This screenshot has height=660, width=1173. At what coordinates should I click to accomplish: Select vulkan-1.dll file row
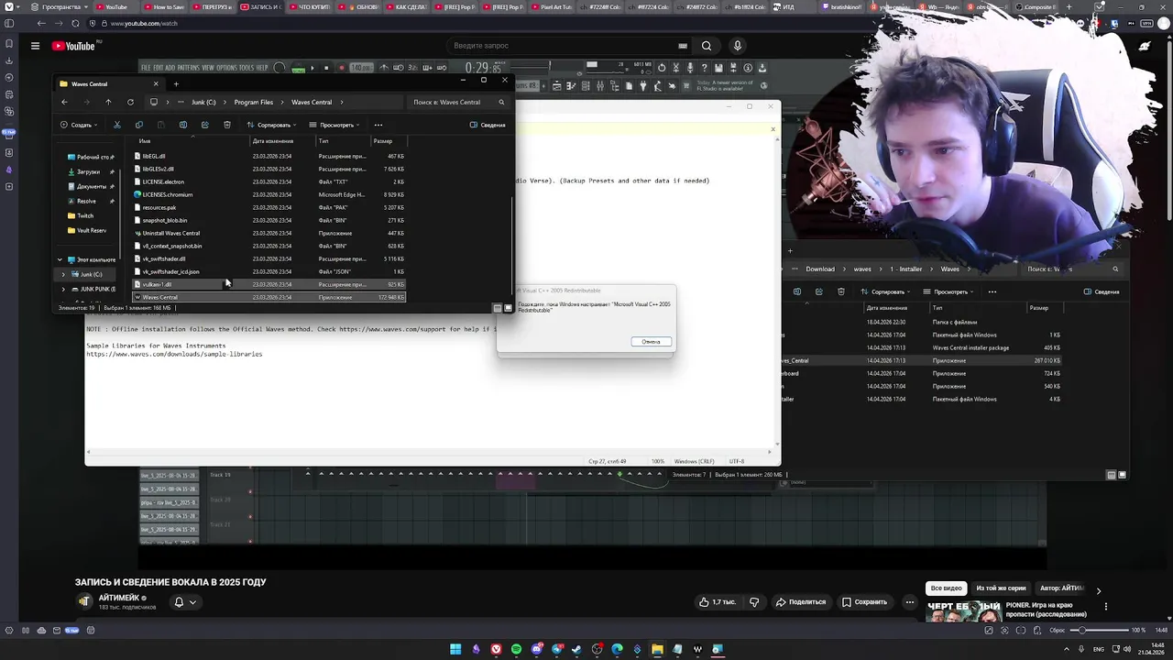click(x=270, y=284)
